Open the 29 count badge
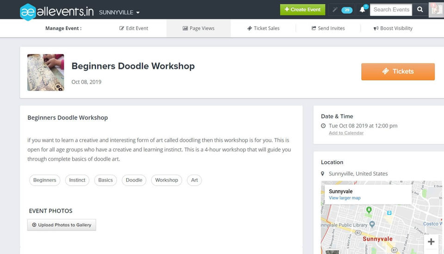This screenshot has height=254, width=444. click(347, 10)
